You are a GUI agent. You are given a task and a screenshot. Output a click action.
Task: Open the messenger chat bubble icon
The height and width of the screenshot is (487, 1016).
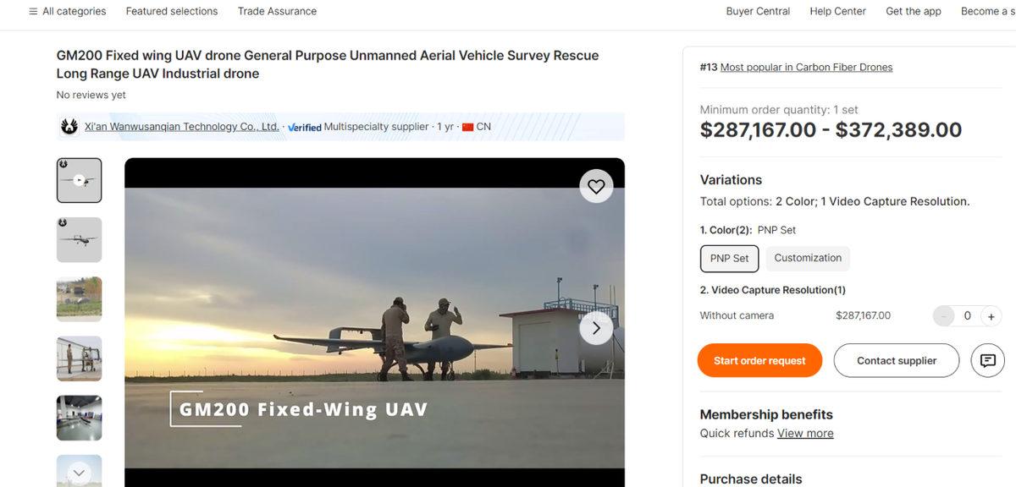(987, 359)
